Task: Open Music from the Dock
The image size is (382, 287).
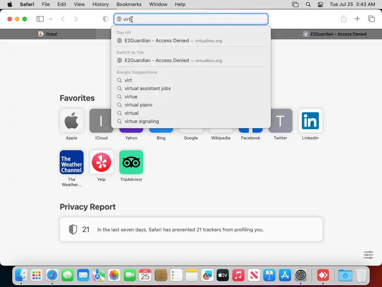Action: [x=238, y=275]
